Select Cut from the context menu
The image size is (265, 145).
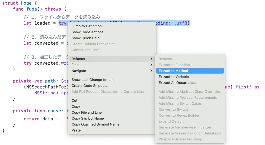click(112, 100)
